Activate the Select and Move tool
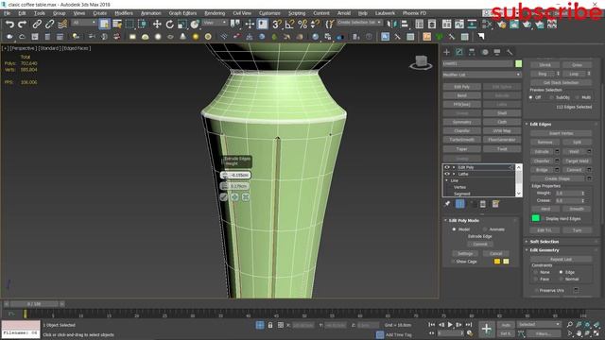The image size is (605, 340). 157,25
